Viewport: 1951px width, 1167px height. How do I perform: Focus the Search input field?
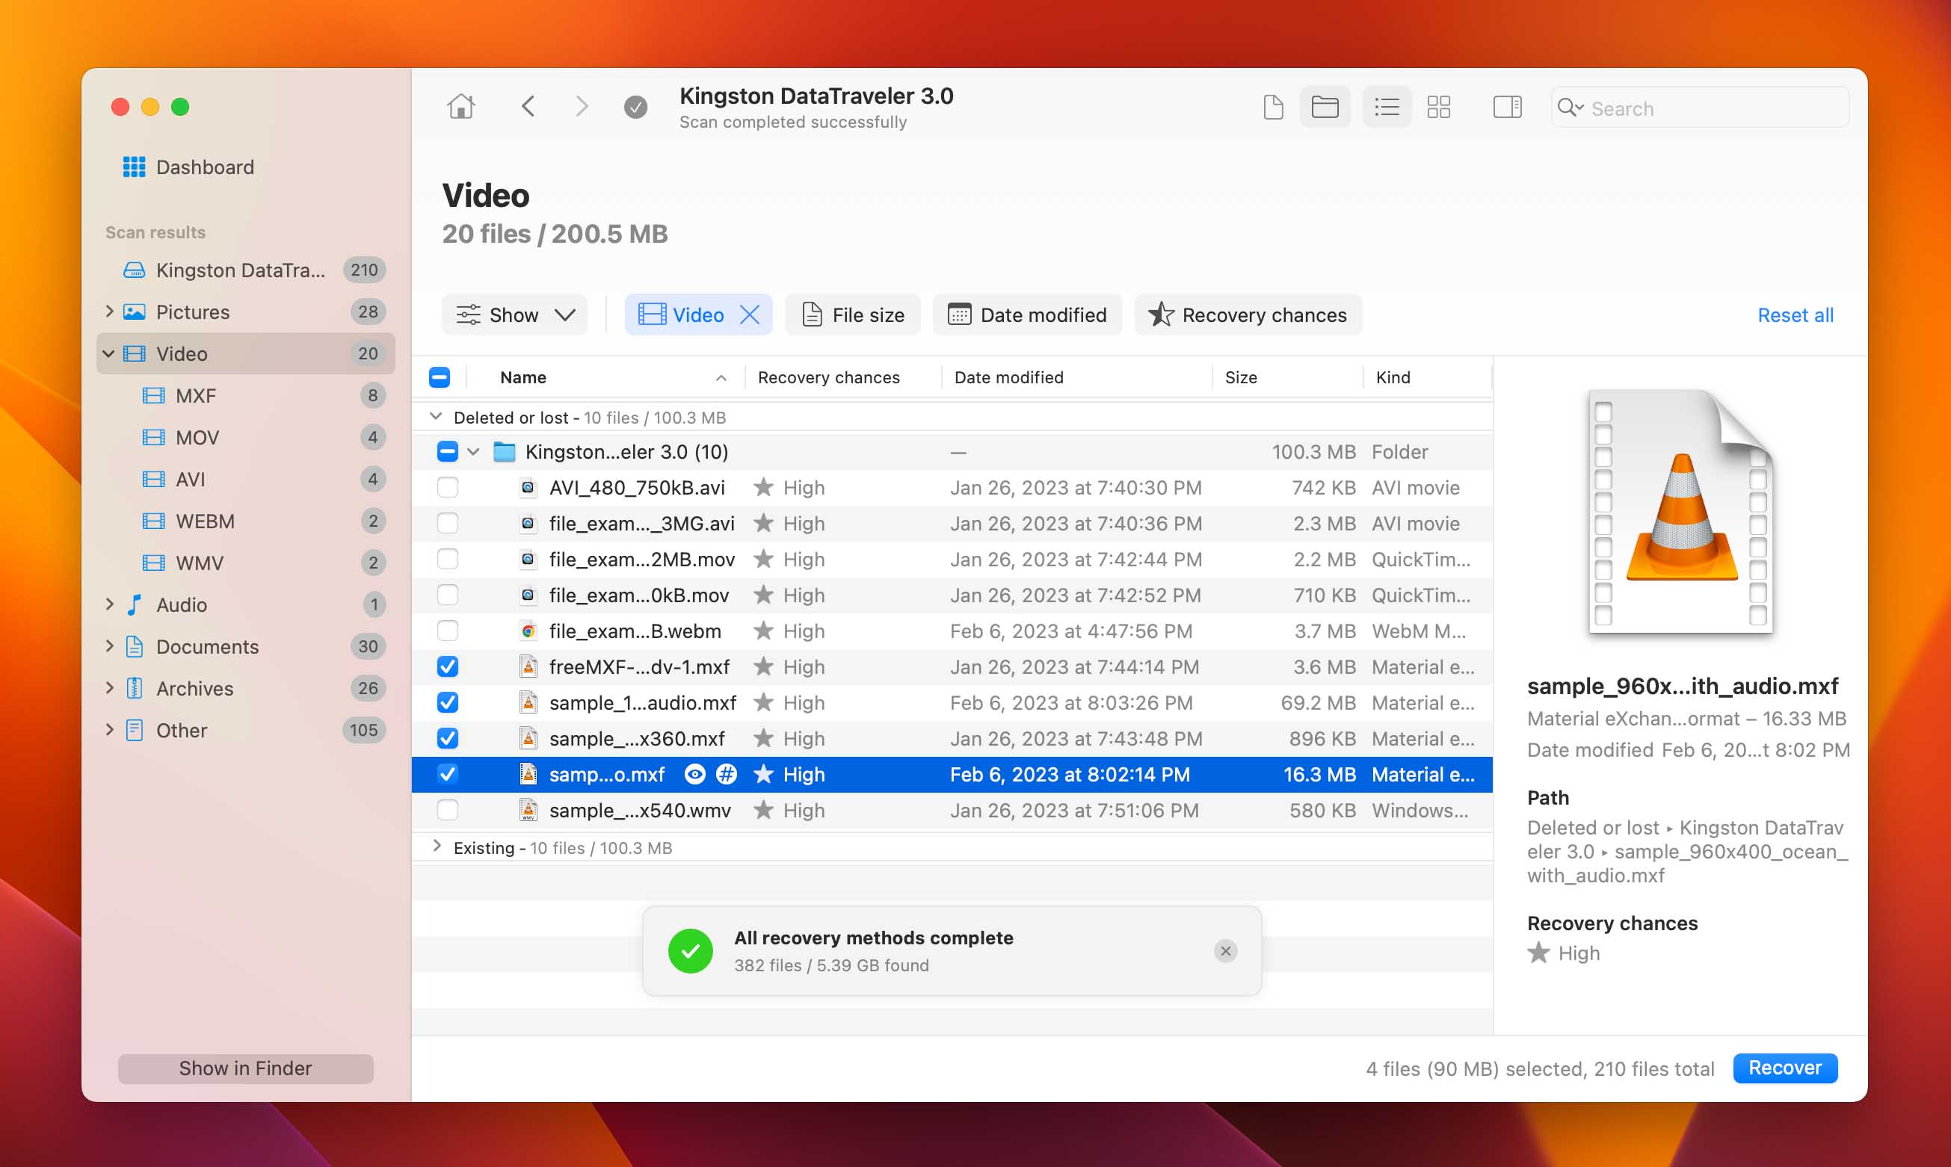click(1699, 108)
